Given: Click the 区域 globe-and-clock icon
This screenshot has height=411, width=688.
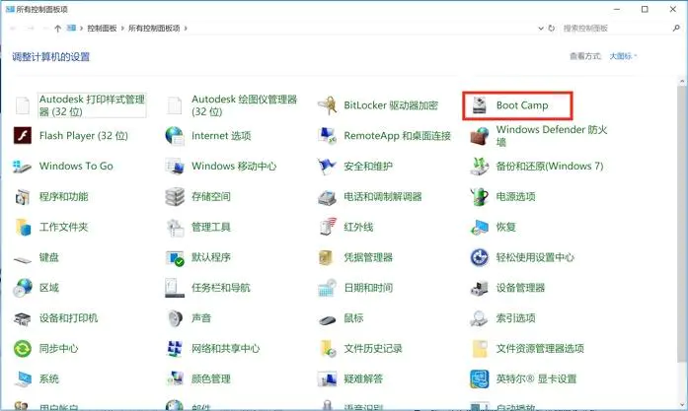Looking at the screenshot, I should 23,288.
